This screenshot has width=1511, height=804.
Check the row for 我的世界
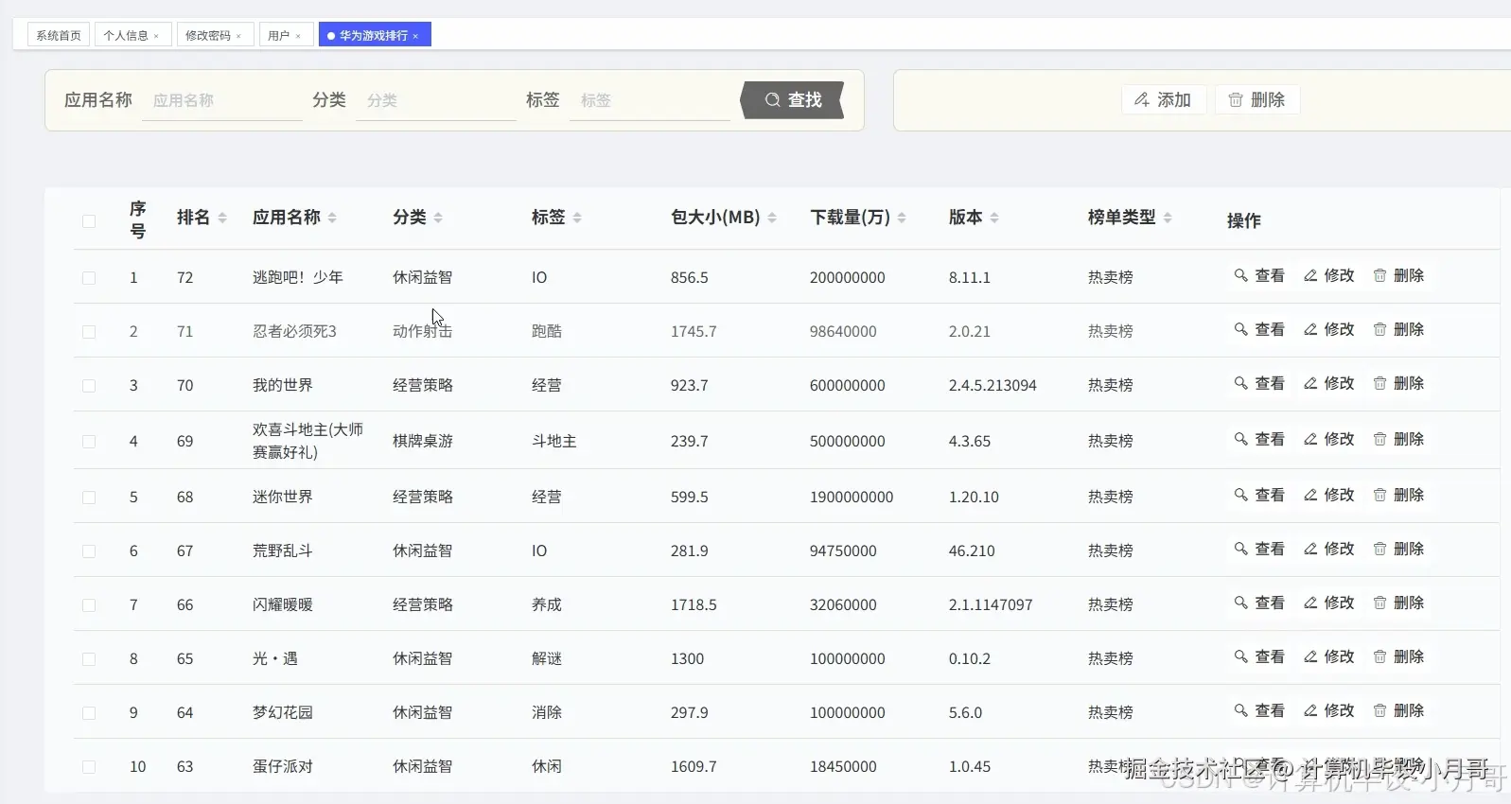pyautogui.click(x=89, y=386)
